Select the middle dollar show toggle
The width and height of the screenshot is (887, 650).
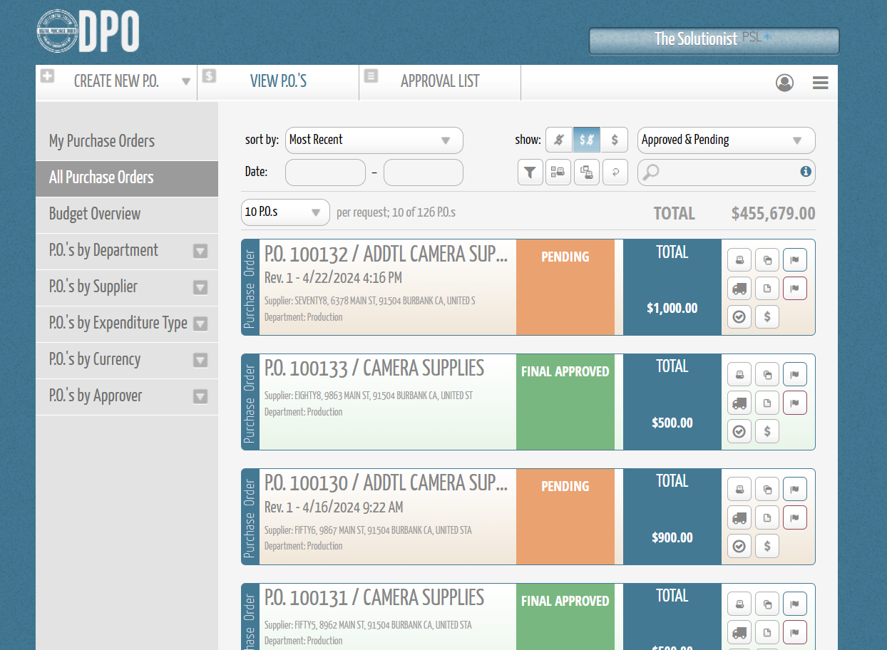click(587, 140)
